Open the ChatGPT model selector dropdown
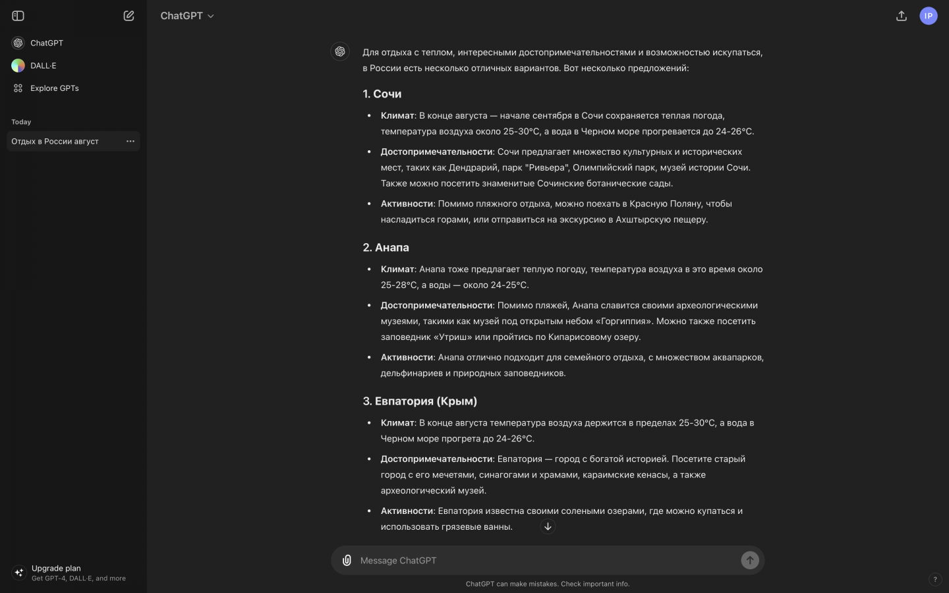Image resolution: width=949 pixels, height=593 pixels. coord(187,16)
